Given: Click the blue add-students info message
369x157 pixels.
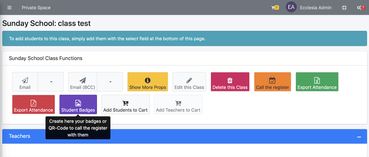Looking at the screenshot, I should tap(184, 39).
